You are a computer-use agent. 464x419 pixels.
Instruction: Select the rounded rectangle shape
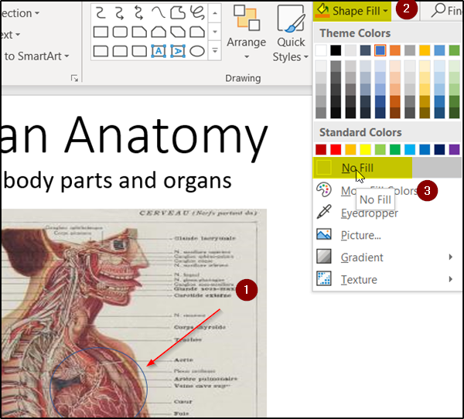120,32
